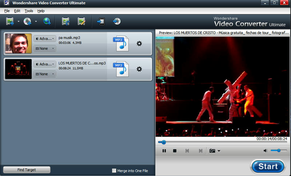Click the film clip trim toolbar icon

click(66, 21)
